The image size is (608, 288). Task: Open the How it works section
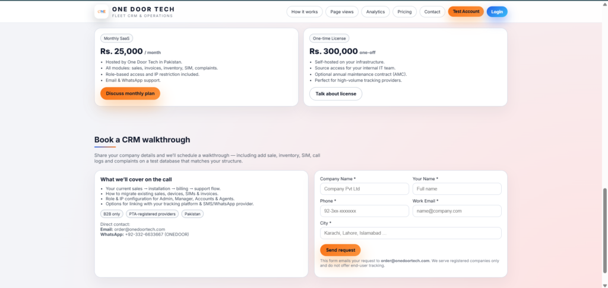pos(305,12)
